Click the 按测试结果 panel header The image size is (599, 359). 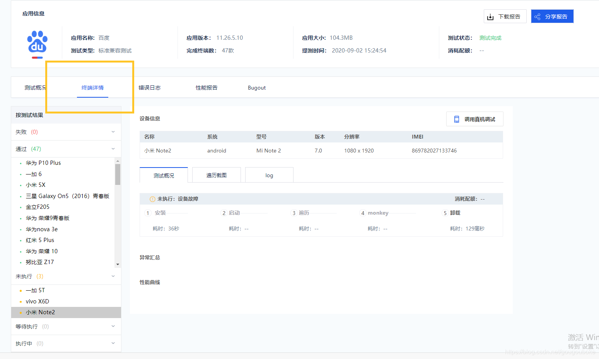point(66,115)
